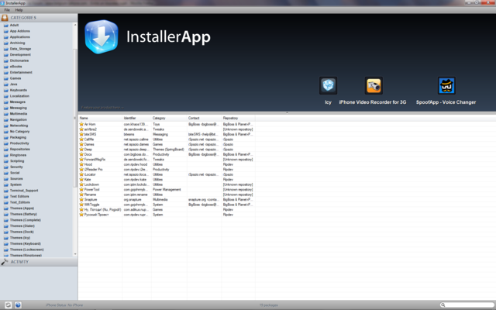This screenshot has width=496, height=310.
Task: Open the SpoofApp Voice Changer icon
Action: pyautogui.click(x=446, y=85)
